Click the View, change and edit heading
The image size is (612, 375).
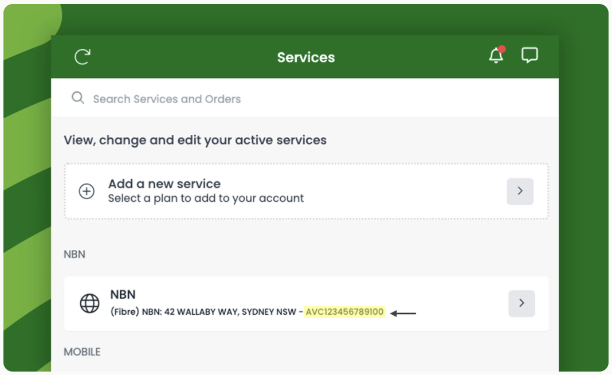(195, 140)
